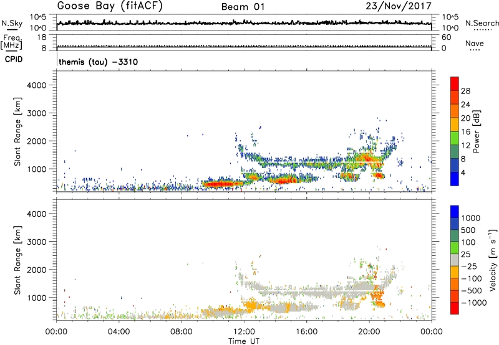Image resolution: width=499 pixels, height=345 pixels.
Task: Click the red high-power echo near 10:00 UT
Action: click(219, 184)
